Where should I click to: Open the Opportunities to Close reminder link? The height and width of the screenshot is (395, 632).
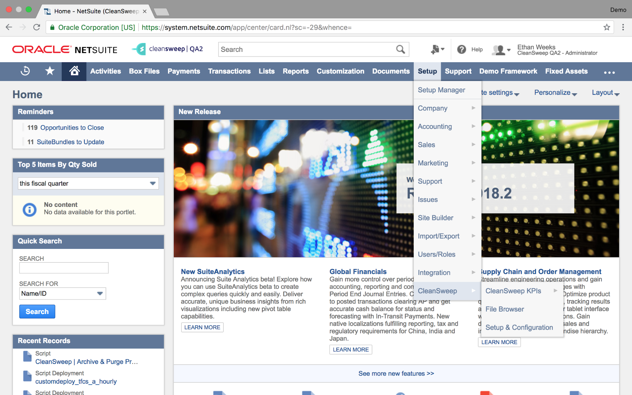[72, 127]
